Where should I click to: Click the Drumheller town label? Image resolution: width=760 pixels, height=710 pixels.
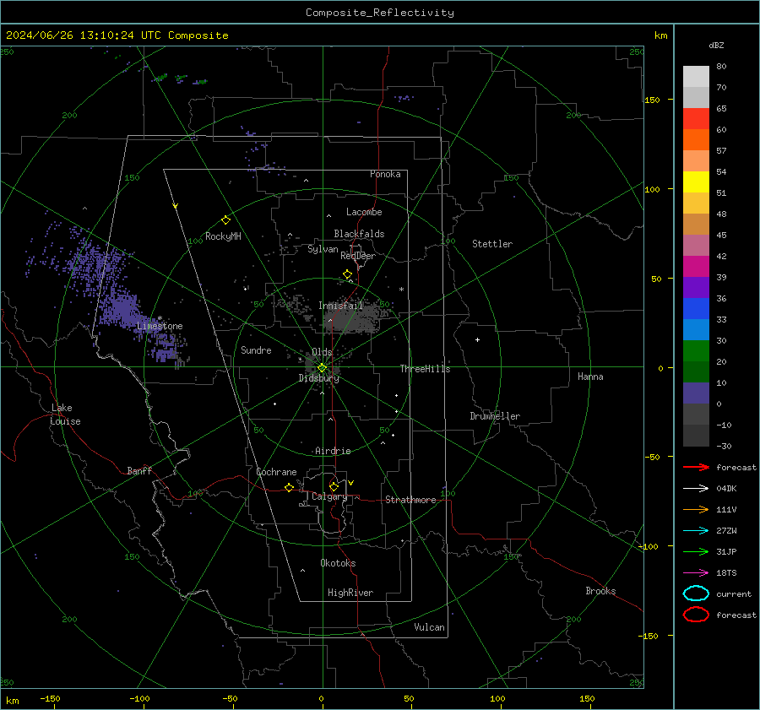point(495,416)
